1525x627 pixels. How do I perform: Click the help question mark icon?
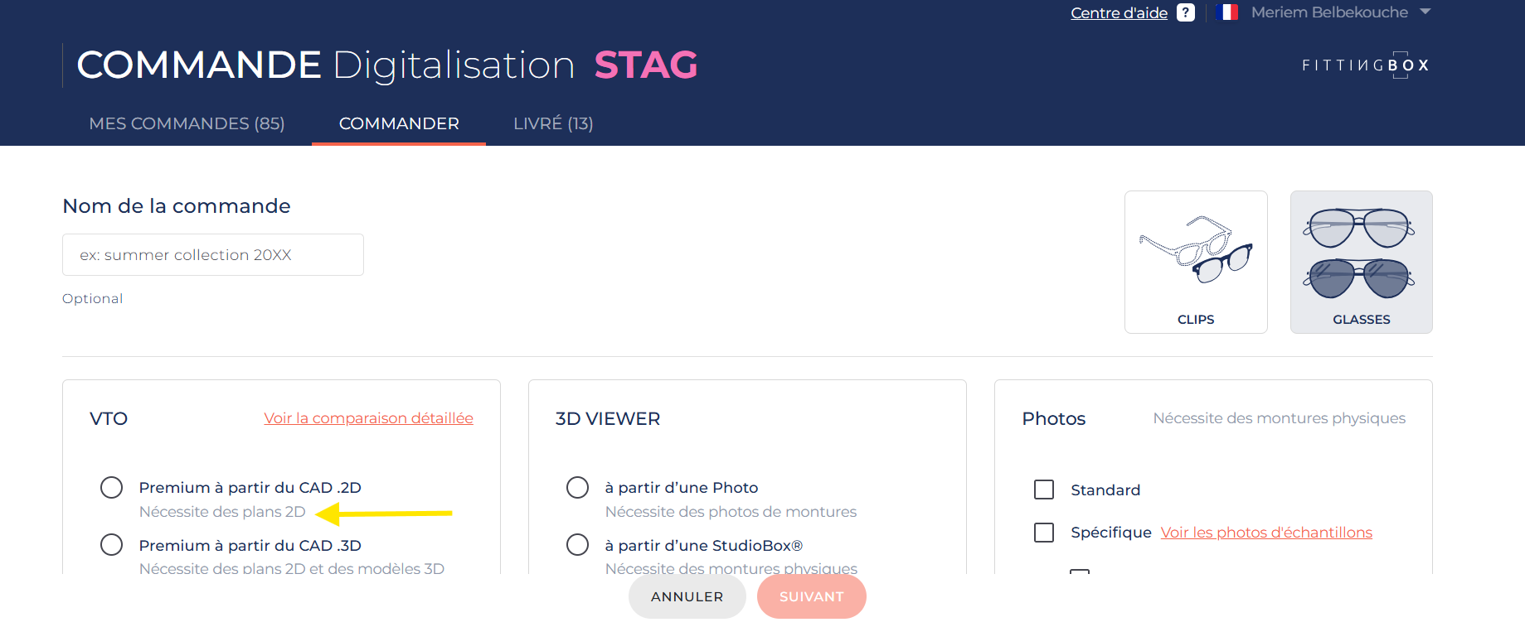point(1186,12)
